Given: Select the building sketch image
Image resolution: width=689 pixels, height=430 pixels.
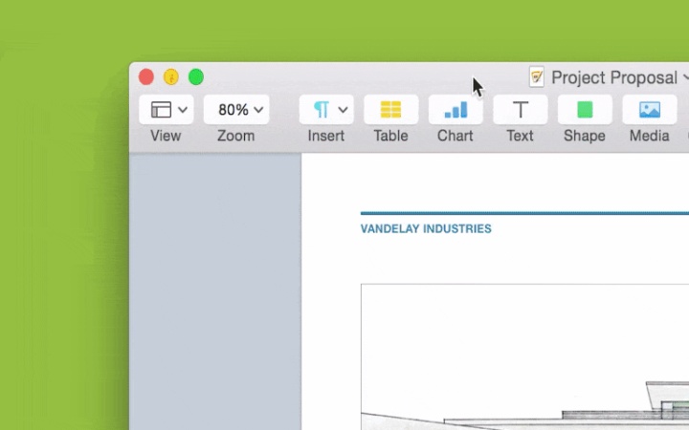Looking at the screenshot, I should coord(524,356).
